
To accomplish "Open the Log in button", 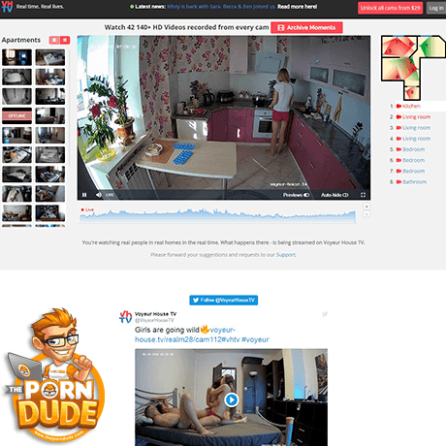I will coord(436,8).
